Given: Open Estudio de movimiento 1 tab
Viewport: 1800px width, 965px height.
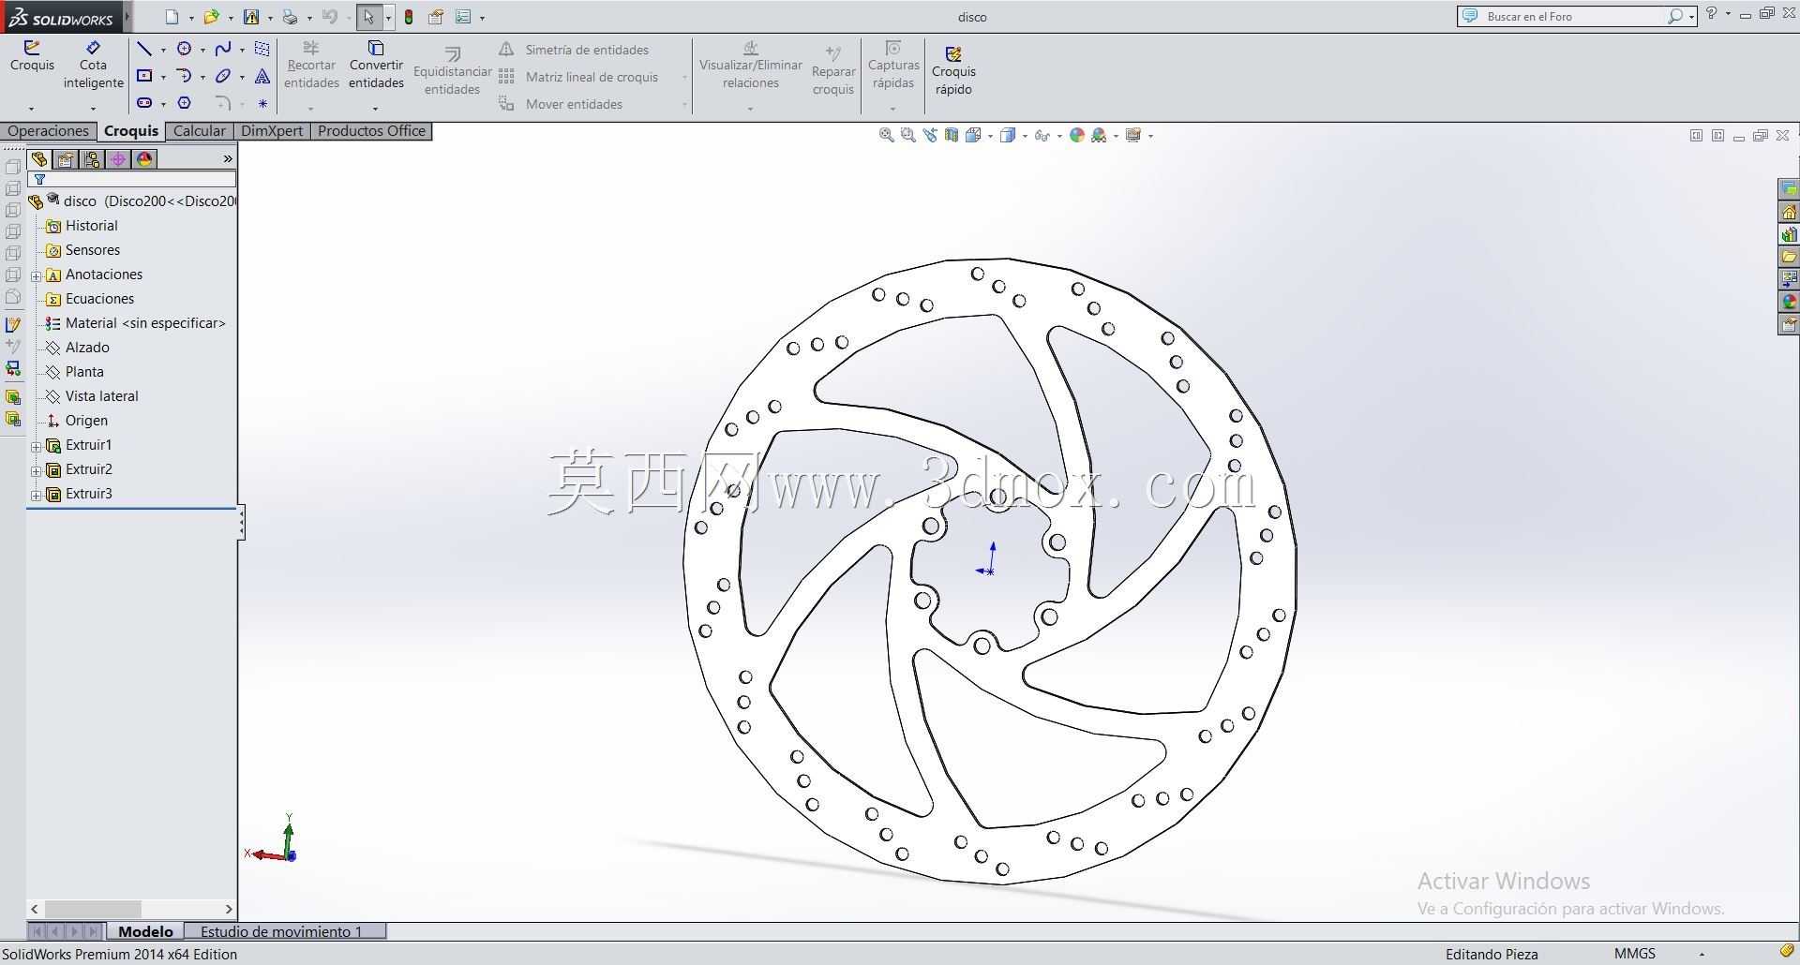Looking at the screenshot, I should [x=281, y=931].
